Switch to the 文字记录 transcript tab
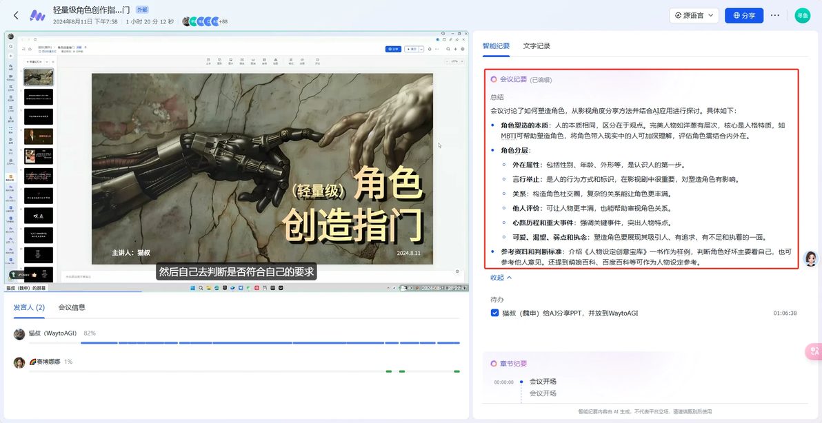The width and height of the screenshot is (822, 423). tap(537, 46)
